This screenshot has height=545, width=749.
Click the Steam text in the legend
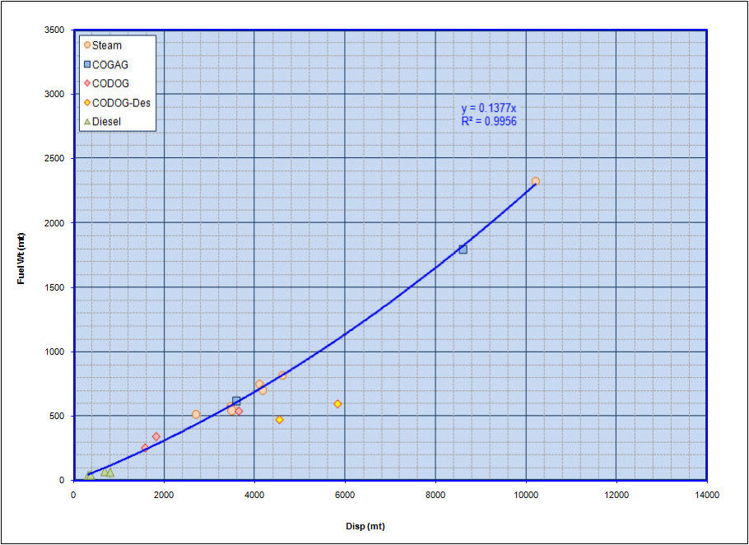click(x=107, y=45)
